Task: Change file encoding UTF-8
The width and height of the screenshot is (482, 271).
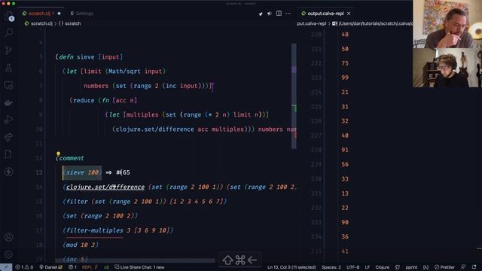Action: click(353, 267)
